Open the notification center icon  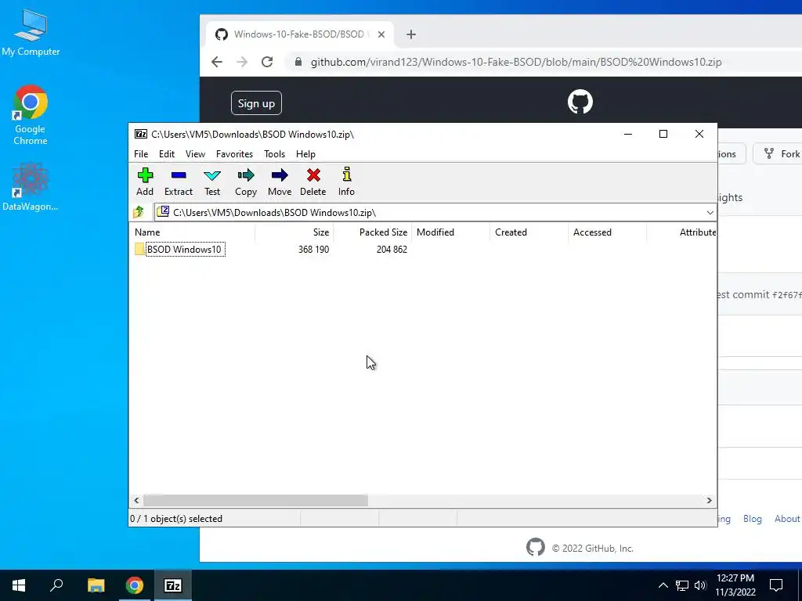click(776, 585)
